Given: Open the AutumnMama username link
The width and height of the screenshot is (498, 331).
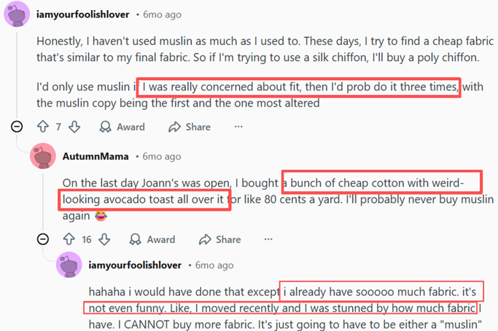Looking at the screenshot, I should click(96, 157).
